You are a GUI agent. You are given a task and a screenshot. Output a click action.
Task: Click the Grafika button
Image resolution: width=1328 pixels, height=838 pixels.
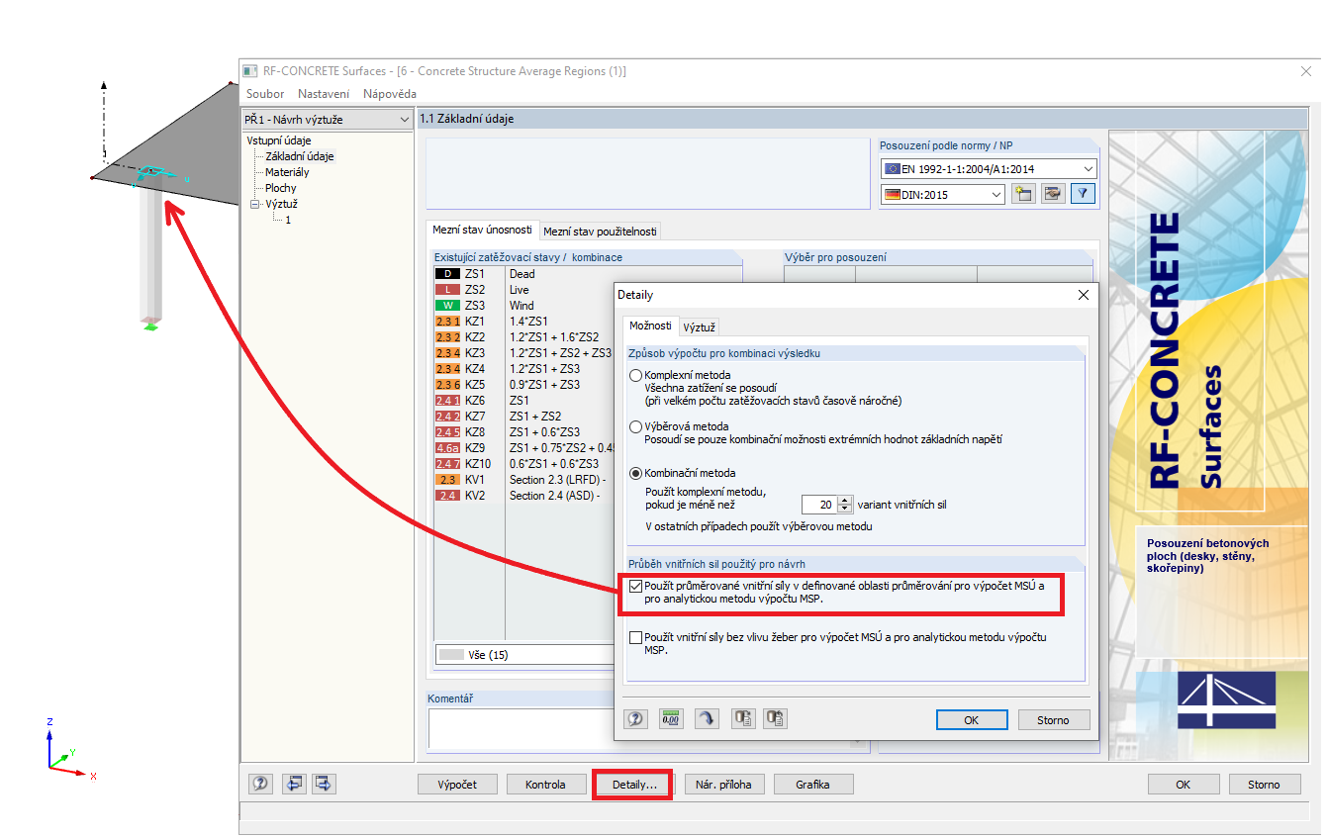click(812, 785)
